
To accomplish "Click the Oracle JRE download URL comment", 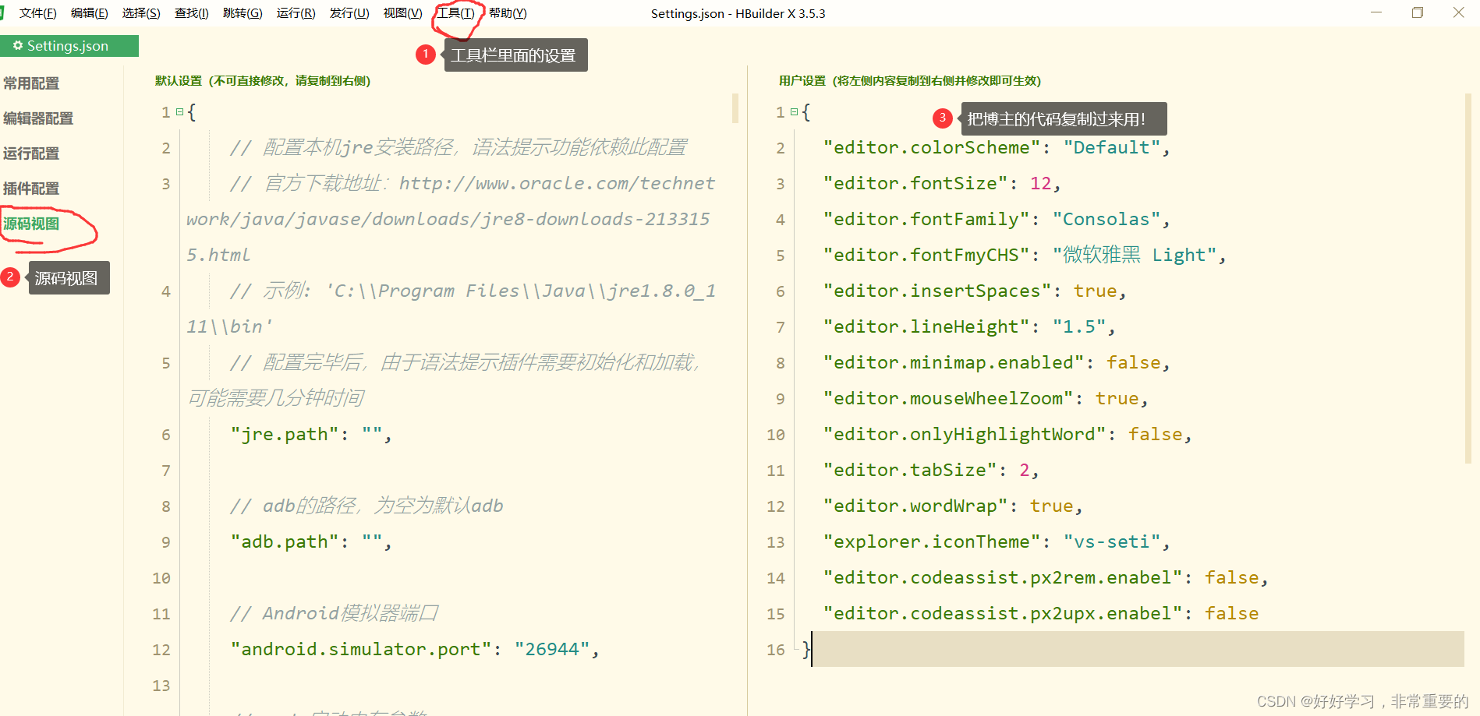I will (451, 220).
